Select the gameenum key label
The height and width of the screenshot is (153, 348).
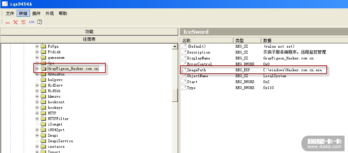[56, 57]
